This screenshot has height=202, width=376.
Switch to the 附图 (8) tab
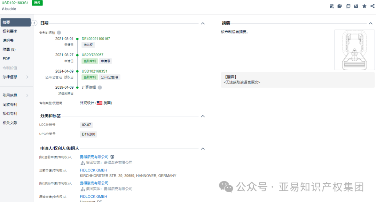pyautogui.click(x=10, y=49)
